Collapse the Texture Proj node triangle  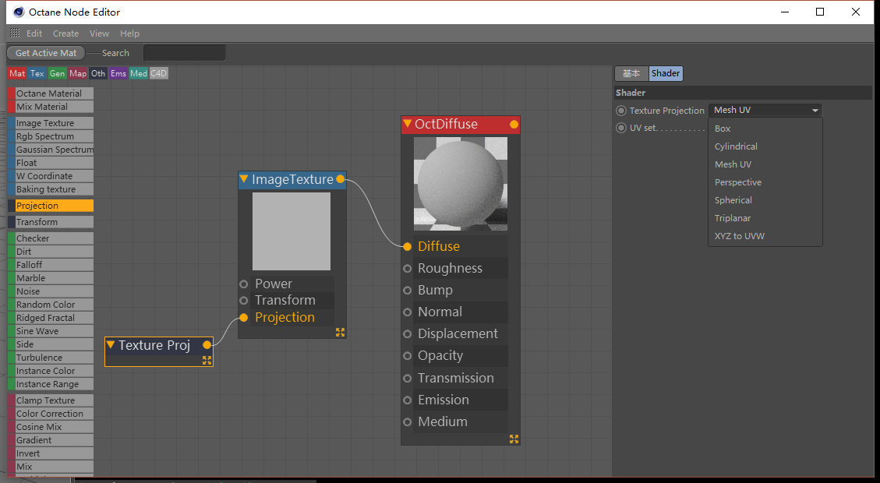click(111, 344)
